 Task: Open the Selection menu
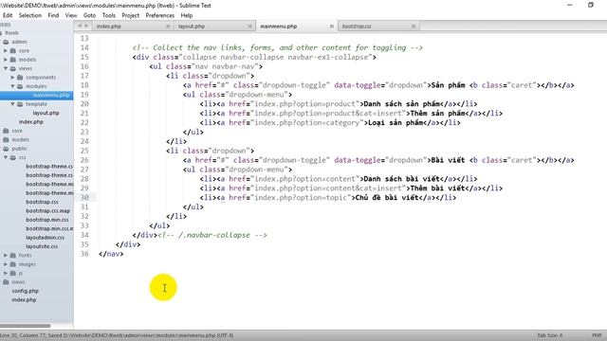tap(29, 15)
